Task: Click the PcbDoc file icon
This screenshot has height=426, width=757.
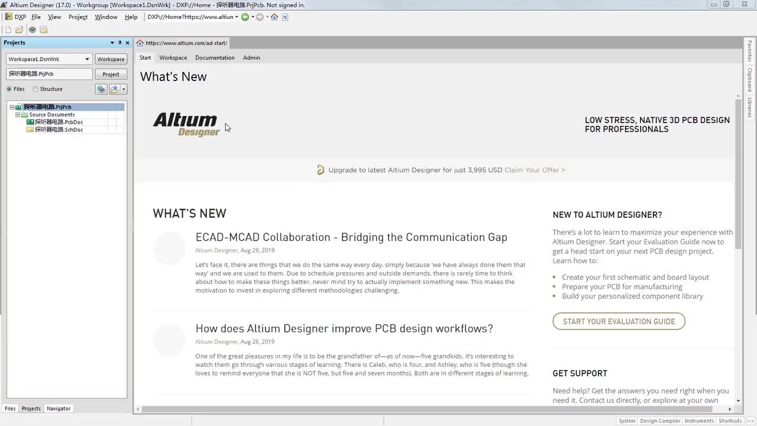Action: pos(30,122)
